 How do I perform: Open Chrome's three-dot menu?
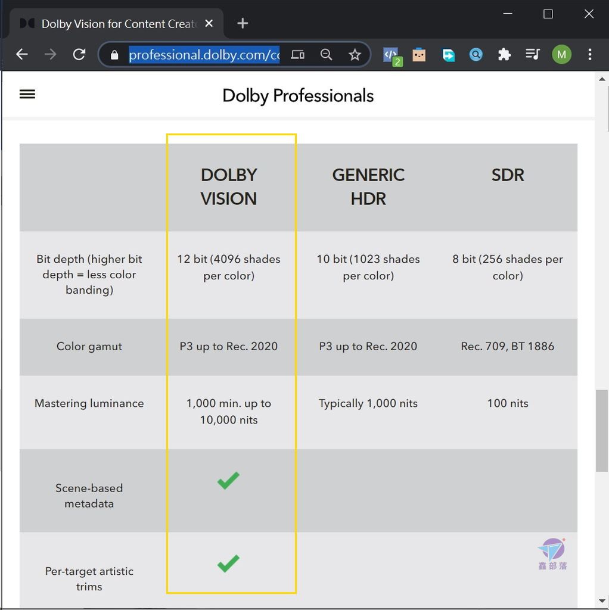[590, 54]
